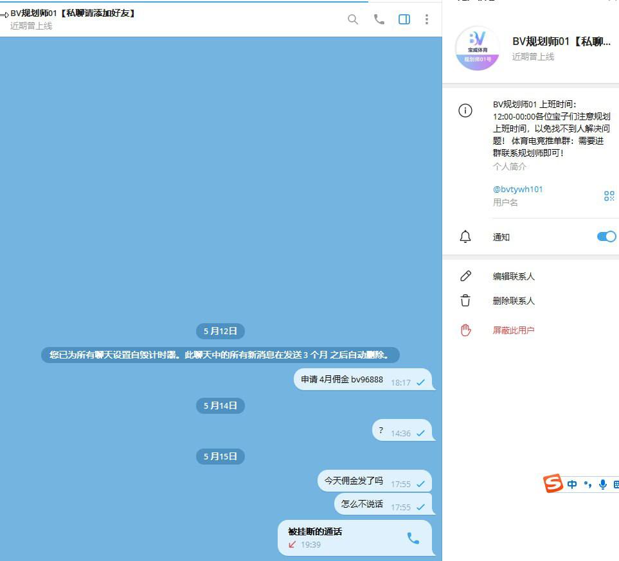
Task: Click the @bvtywh101 username link
Action: [x=517, y=190]
